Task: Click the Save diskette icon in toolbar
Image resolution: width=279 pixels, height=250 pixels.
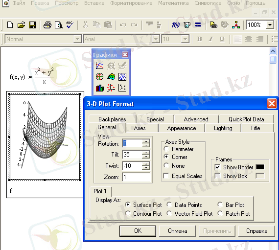Action: coord(32,25)
